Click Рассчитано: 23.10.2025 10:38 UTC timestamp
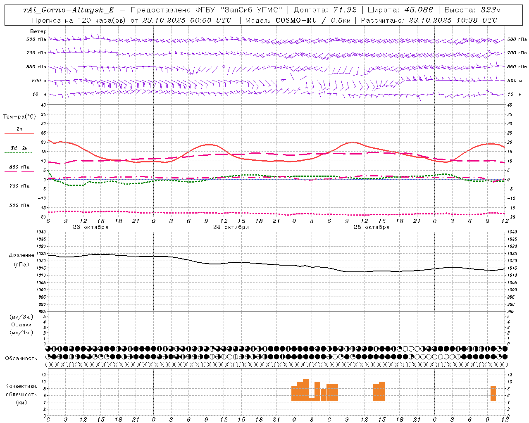The width and height of the screenshot is (529, 423). click(429, 20)
